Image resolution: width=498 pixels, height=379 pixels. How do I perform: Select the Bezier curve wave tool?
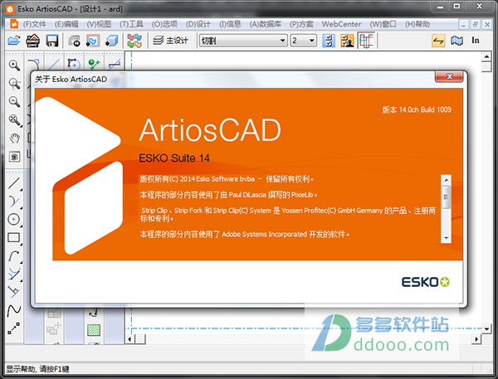click(x=14, y=310)
